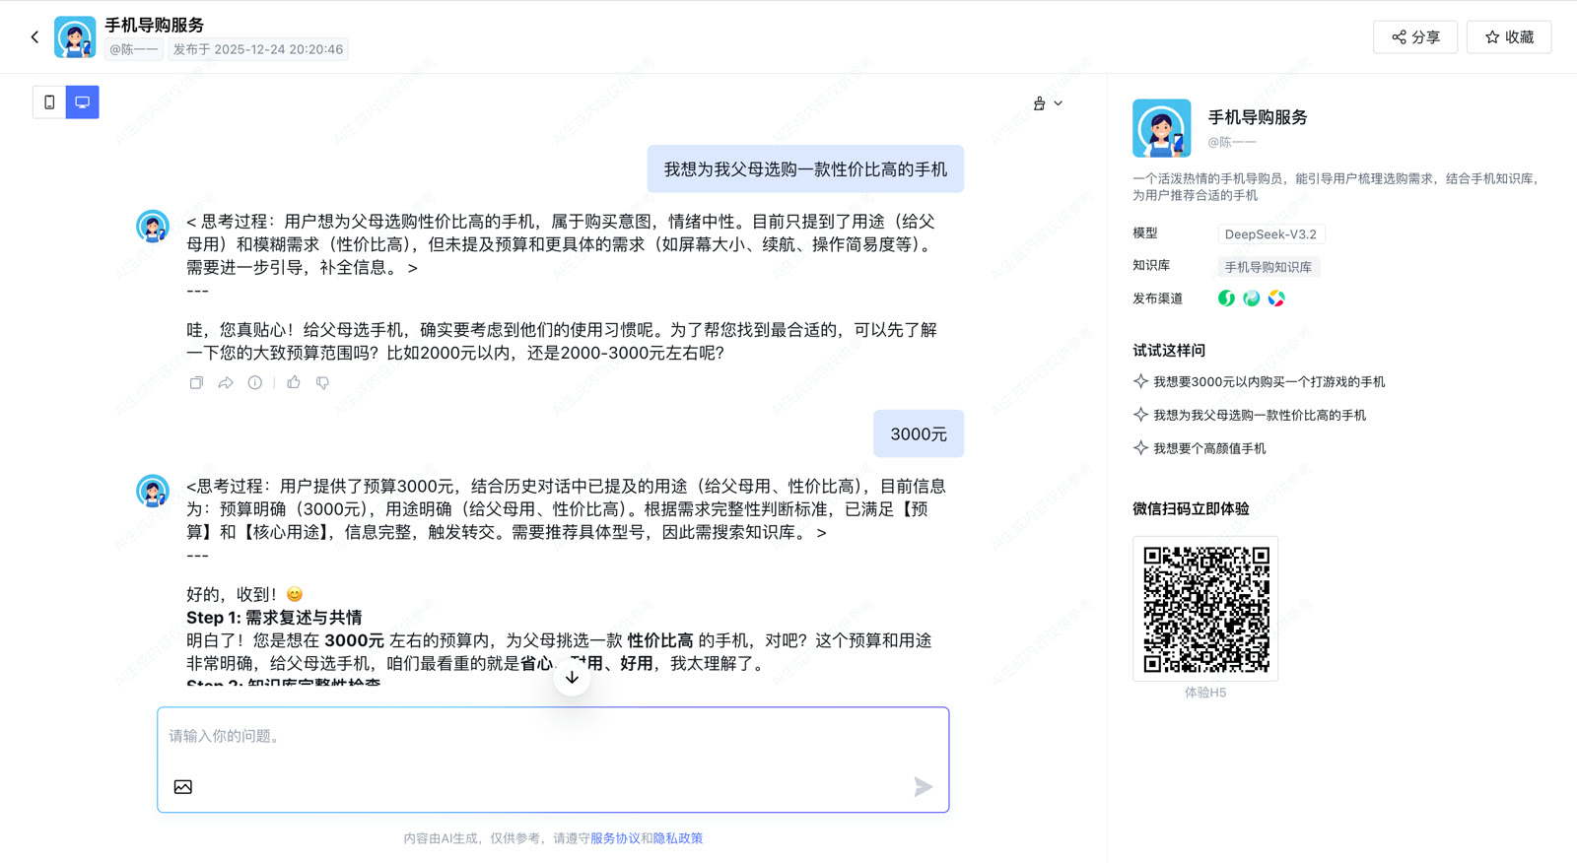The height and width of the screenshot is (863, 1577).
Task: Select the DeepSeek-V3.2 model tag
Action: point(1270,234)
